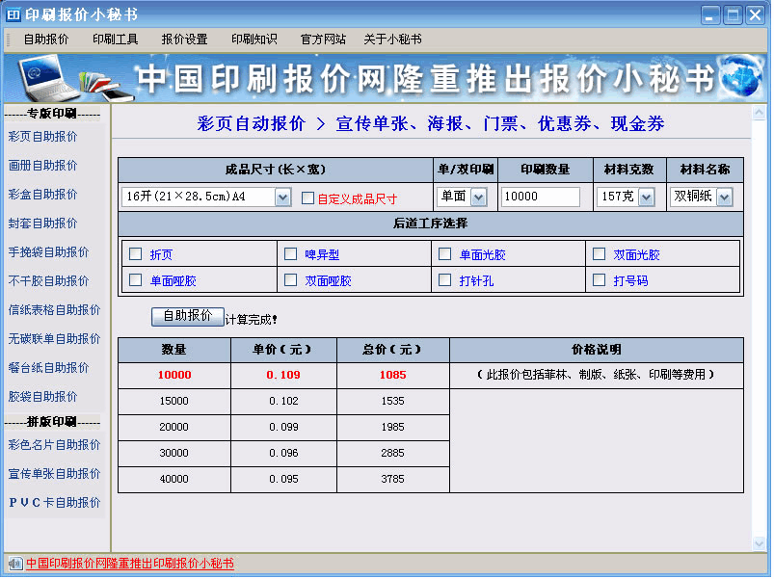This screenshot has height=579, width=774.
Task: Open the 材料名称 dropdown showing 双铜纸
Action: pyautogui.click(x=725, y=197)
